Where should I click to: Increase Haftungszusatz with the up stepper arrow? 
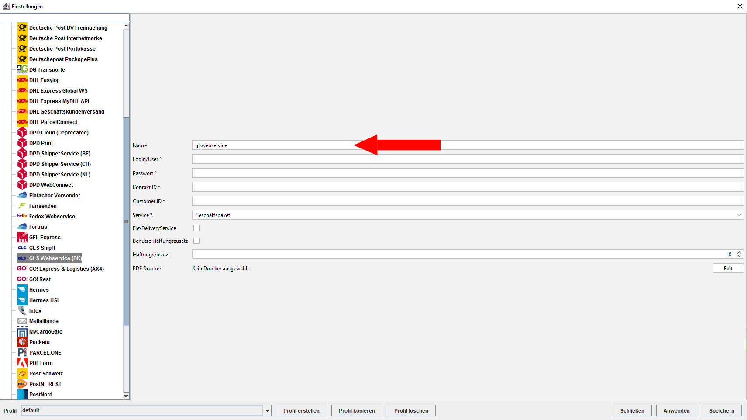click(x=739, y=252)
